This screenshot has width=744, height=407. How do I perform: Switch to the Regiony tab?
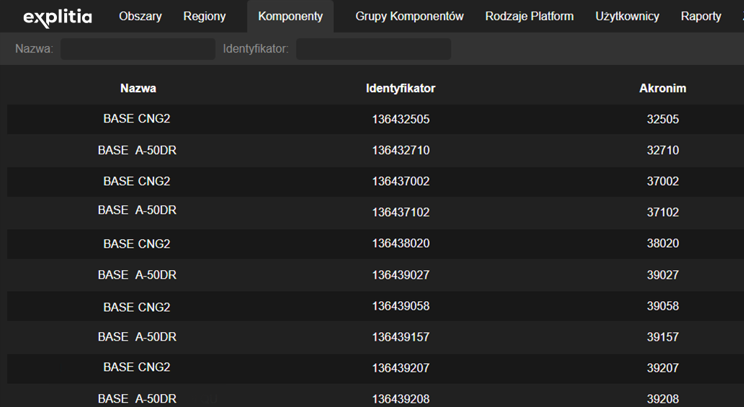205,16
